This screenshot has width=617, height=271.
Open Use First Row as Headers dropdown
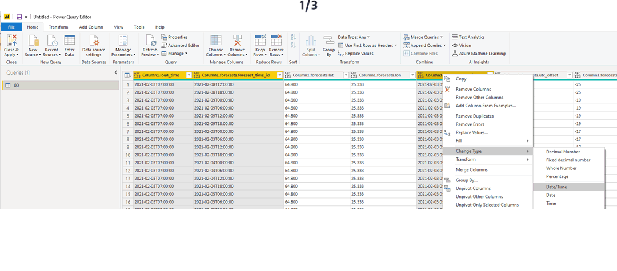coord(395,45)
